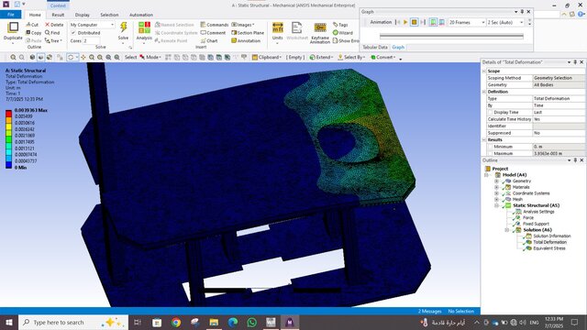The image size is (587, 330).
Task: Jump to previous animation frame
Action: coord(397,22)
